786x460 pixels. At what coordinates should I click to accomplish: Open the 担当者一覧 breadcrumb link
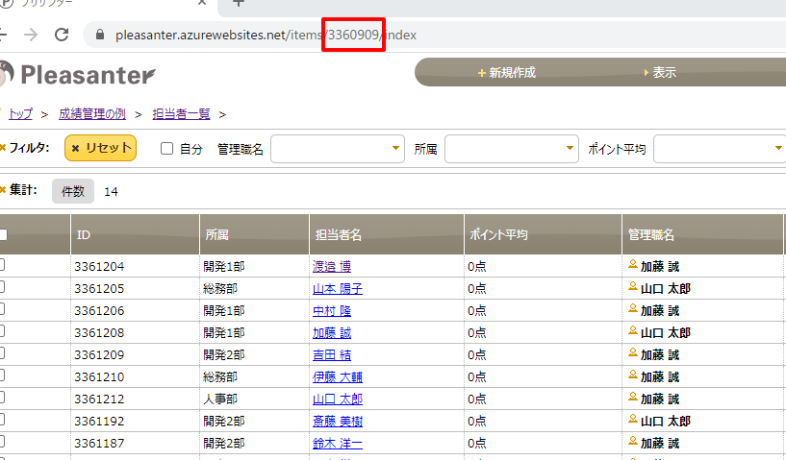(182, 114)
